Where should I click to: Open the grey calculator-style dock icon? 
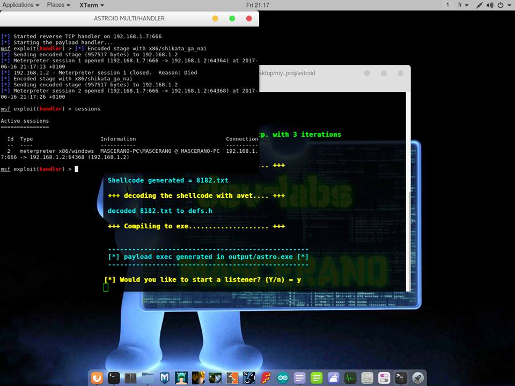pyautogui.click(x=367, y=378)
